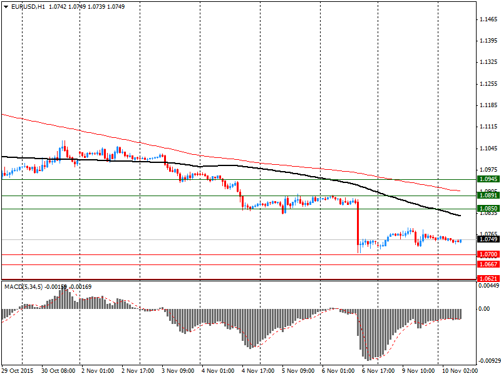Click the 0.00 MACD scale value

484,309
